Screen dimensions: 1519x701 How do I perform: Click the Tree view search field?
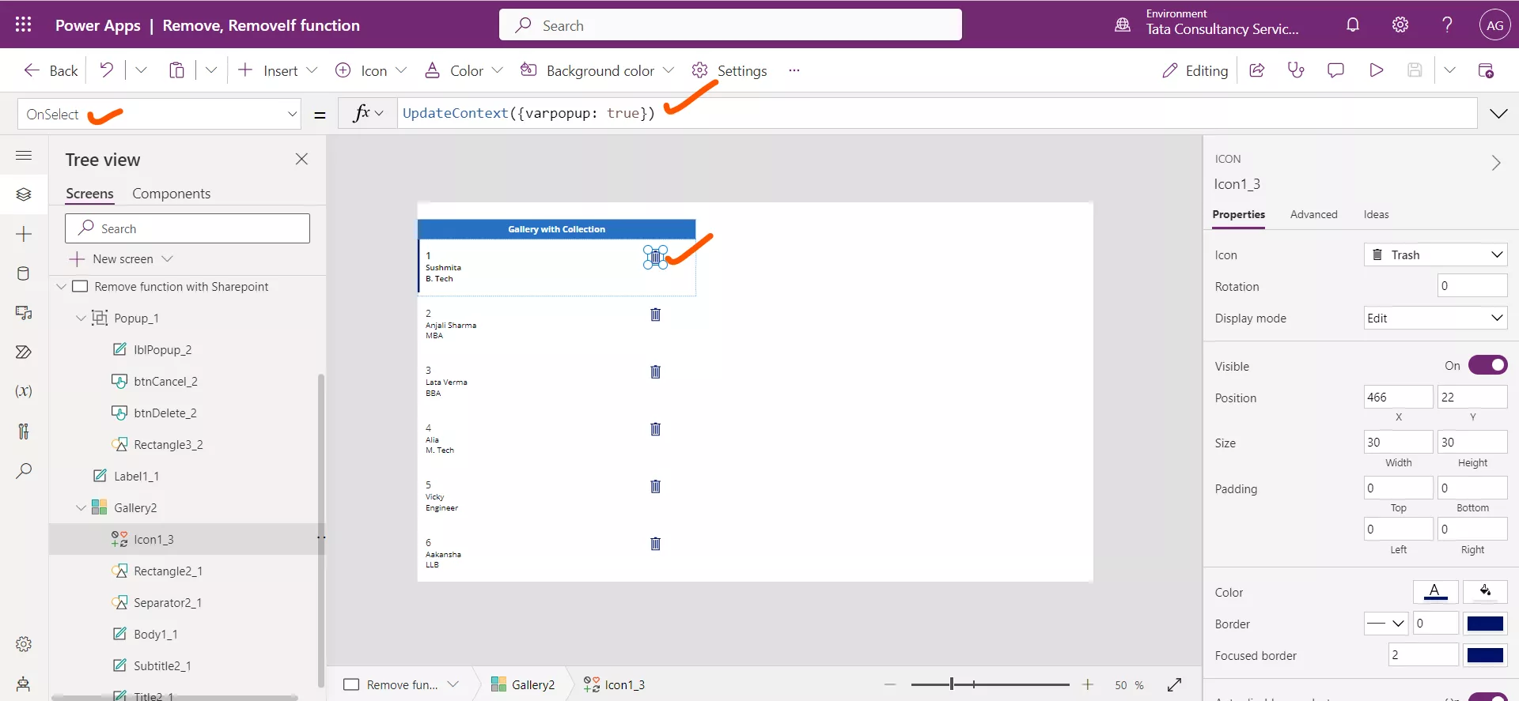tap(188, 228)
